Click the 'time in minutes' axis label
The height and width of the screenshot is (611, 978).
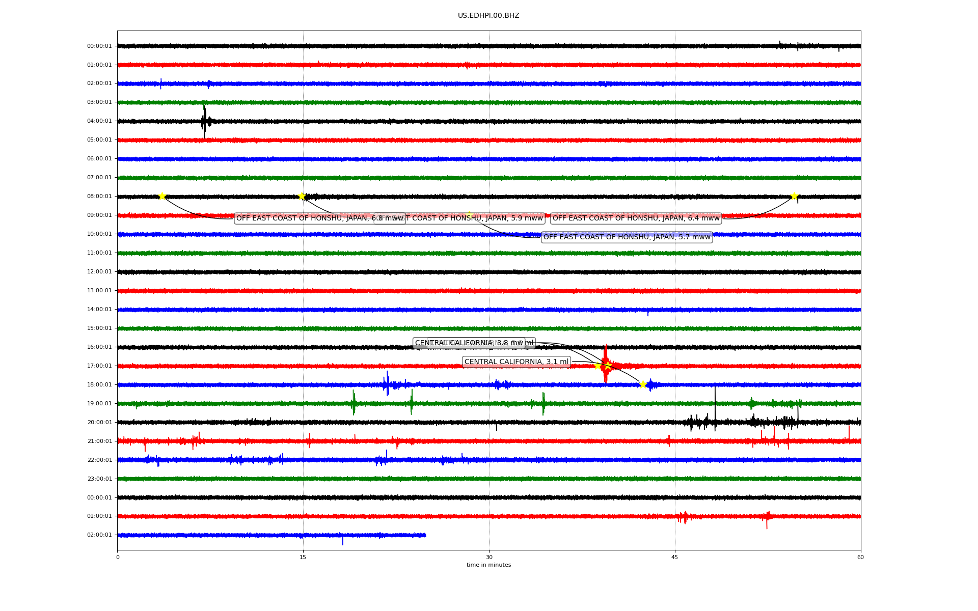(488, 565)
